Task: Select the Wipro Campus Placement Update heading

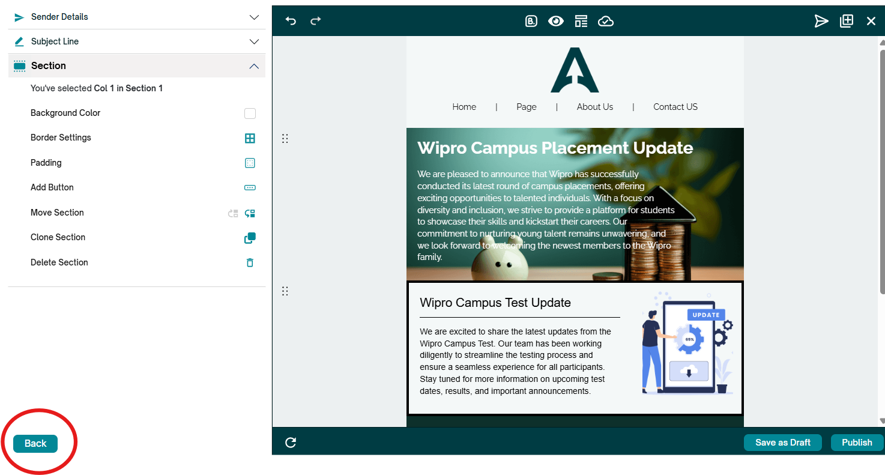Action: [x=555, y=148]
